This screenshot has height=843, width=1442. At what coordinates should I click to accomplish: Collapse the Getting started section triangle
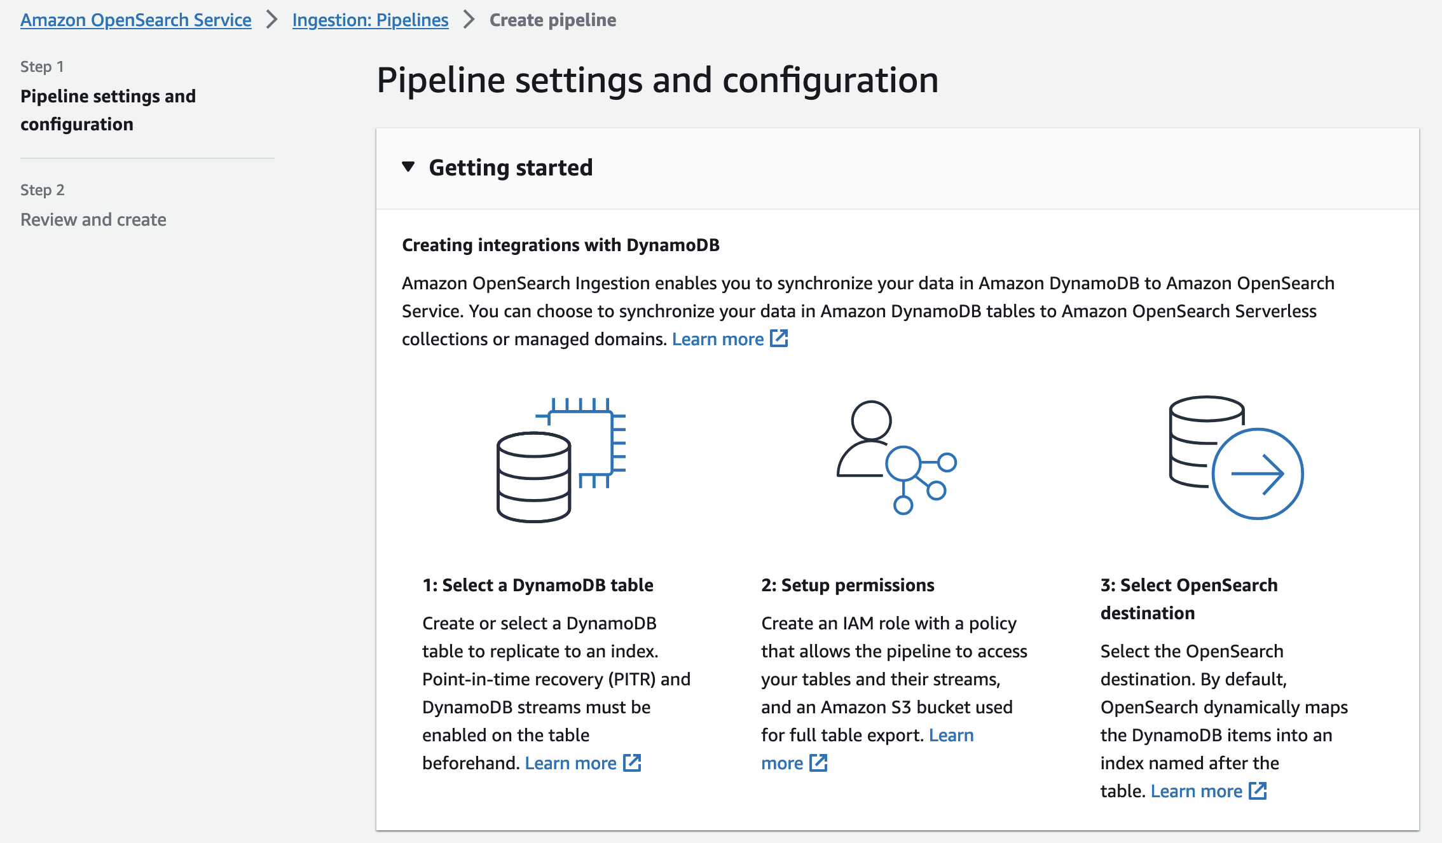click(x=408, y=167)
